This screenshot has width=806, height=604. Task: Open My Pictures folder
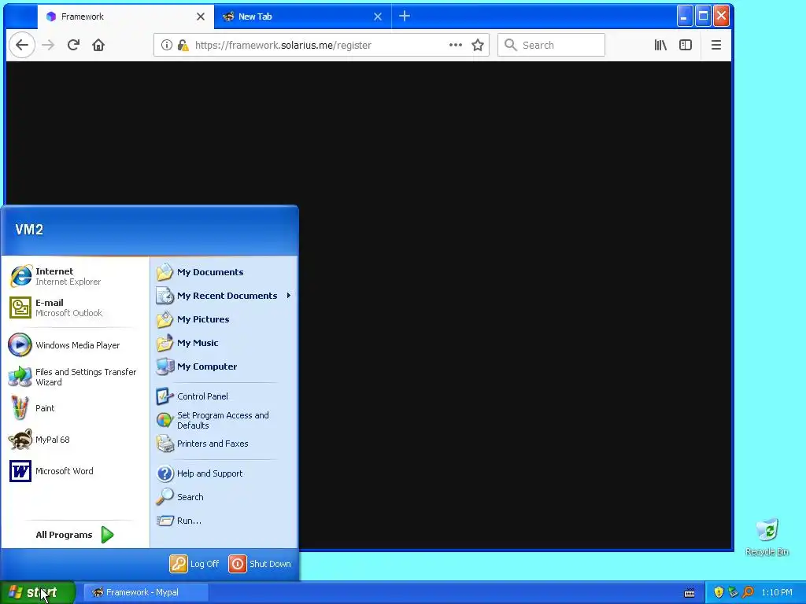pos(224,319)
